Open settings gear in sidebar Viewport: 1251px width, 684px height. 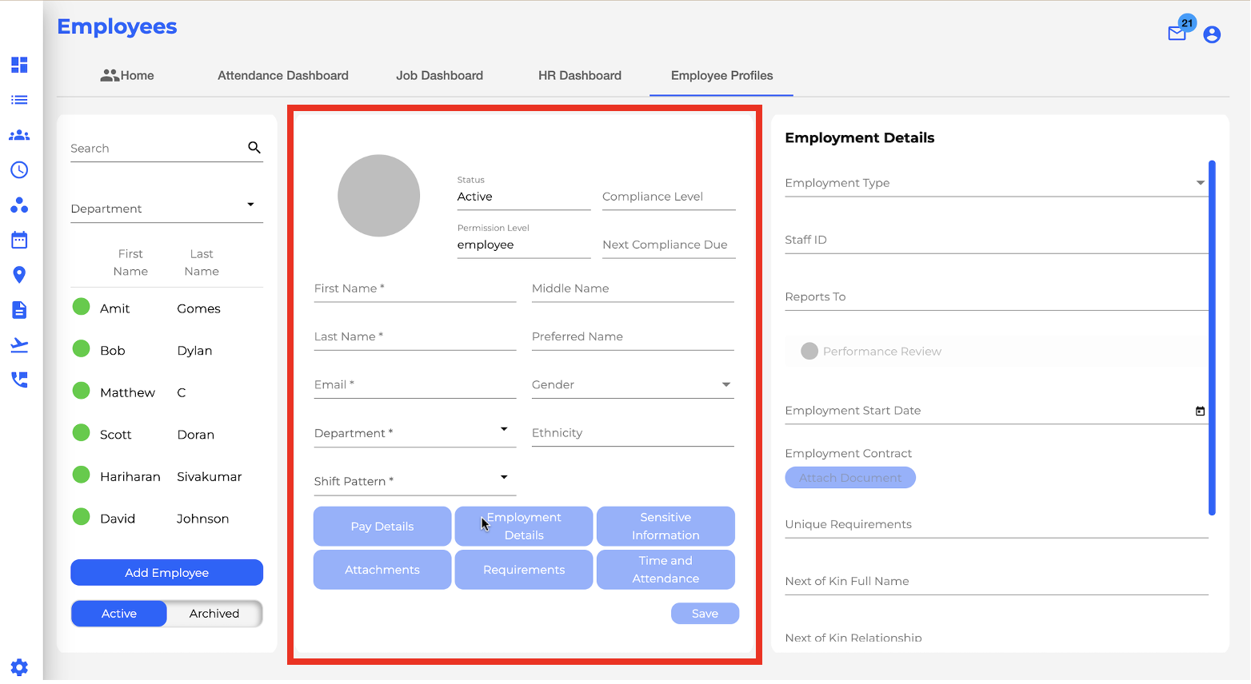(19, 667)
